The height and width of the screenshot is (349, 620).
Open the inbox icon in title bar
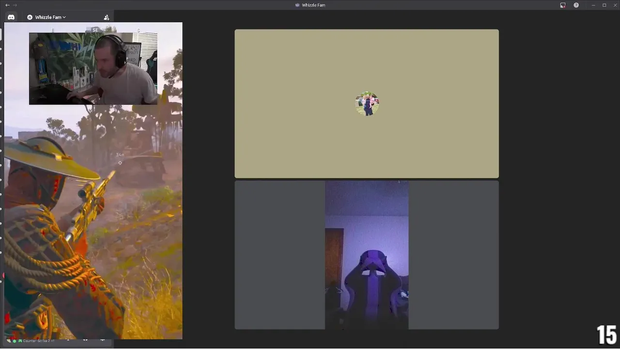(x=563, y=5)
